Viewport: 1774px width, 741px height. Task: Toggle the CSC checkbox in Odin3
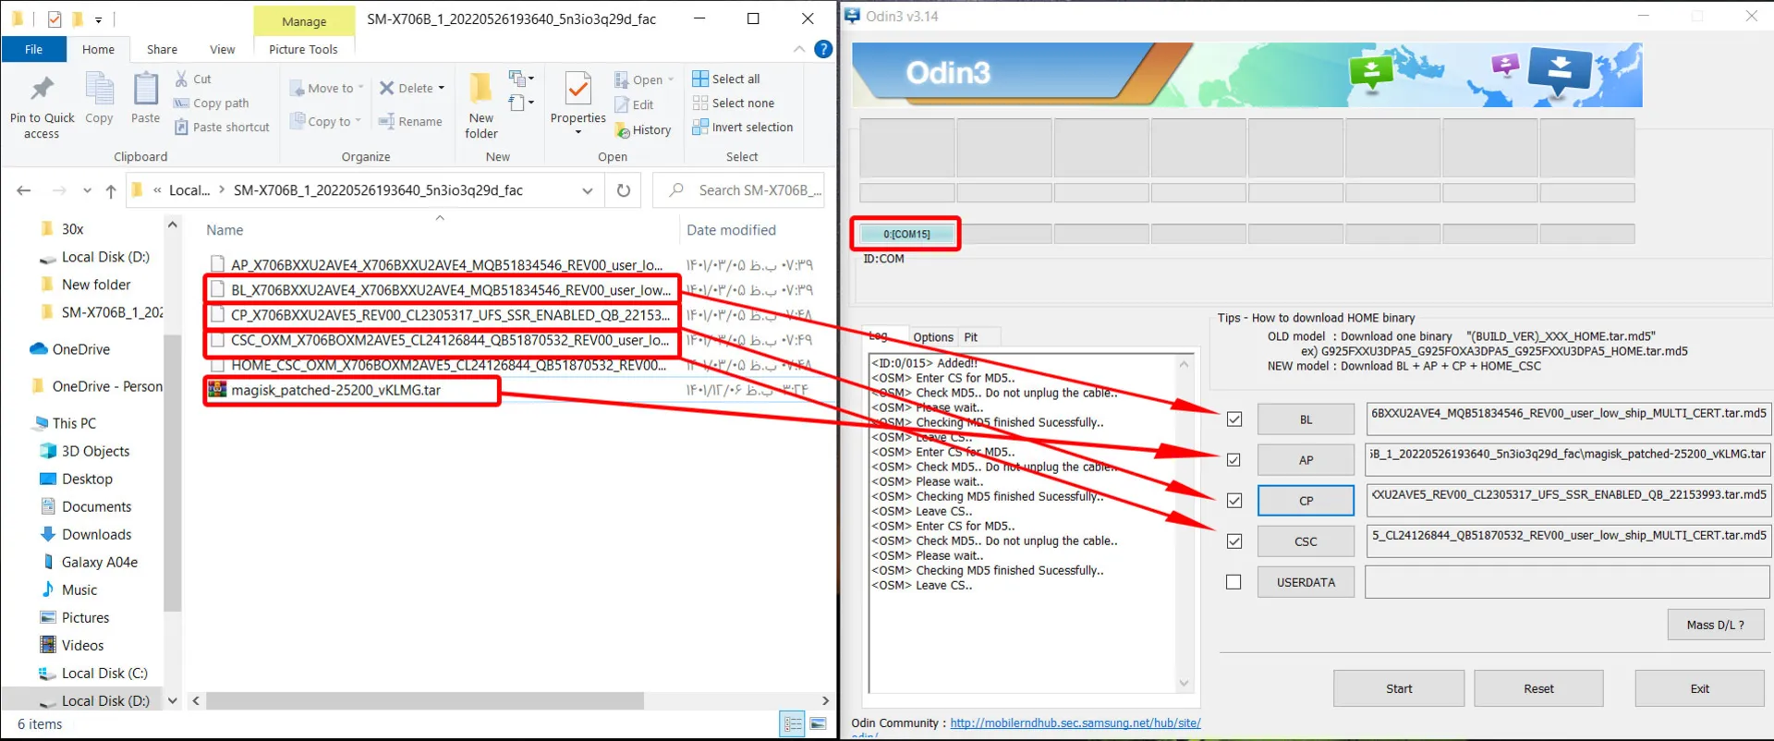(x=1233, y=541)
